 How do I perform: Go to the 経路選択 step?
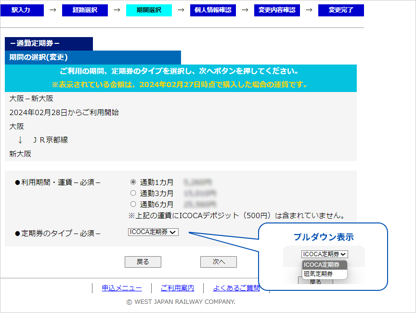point(85,10)
